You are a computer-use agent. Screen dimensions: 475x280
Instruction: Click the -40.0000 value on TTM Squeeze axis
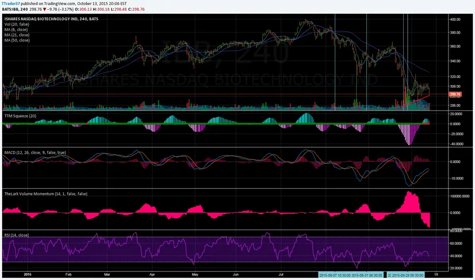pyautogui.click(x=456, y=144)
